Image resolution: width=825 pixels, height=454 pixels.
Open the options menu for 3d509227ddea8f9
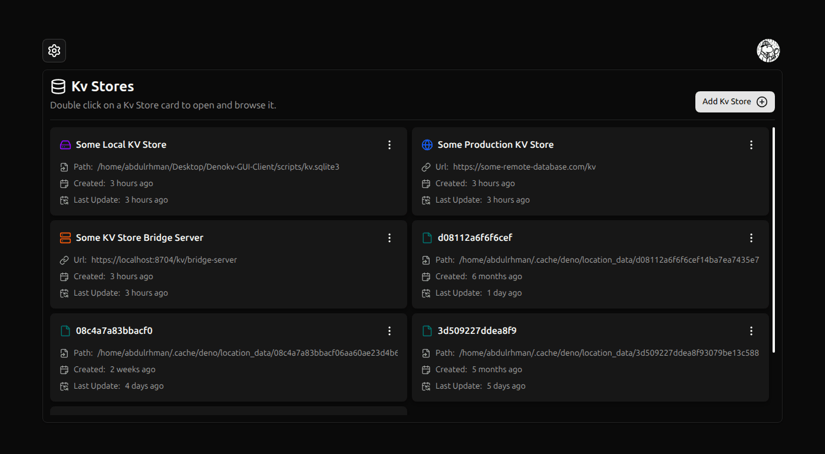751,330
